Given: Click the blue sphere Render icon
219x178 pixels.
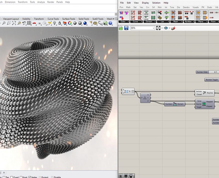Looking at the screenshot, I should coord(85,23).
